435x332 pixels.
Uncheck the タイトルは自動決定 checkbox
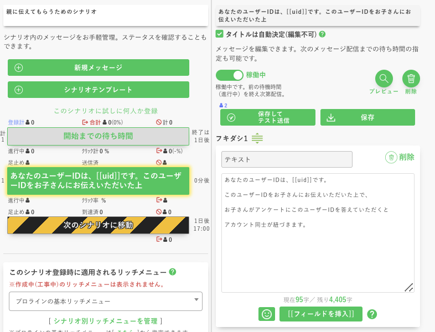pos(220,34)
